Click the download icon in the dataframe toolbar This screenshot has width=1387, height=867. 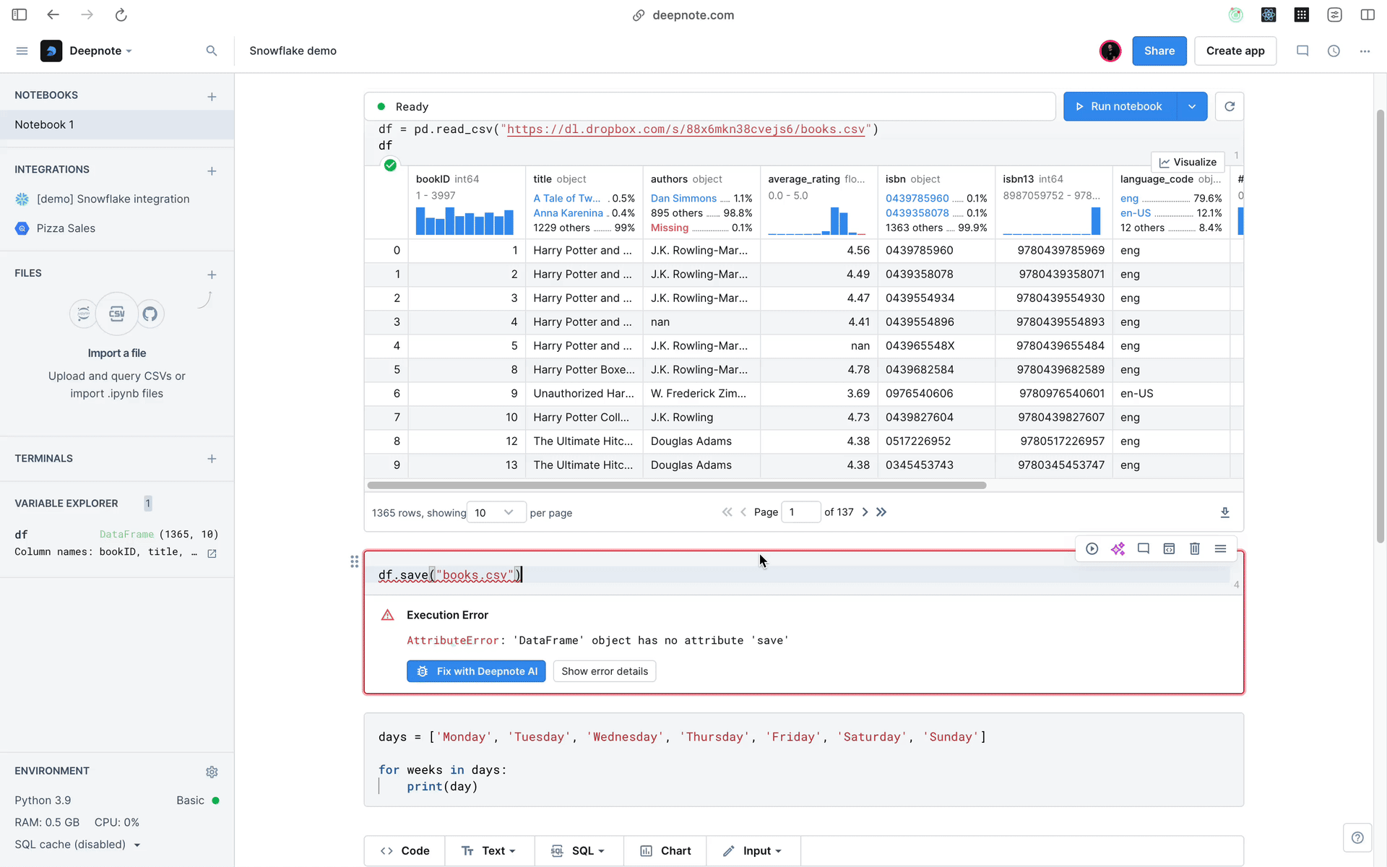coord(1224,512)
